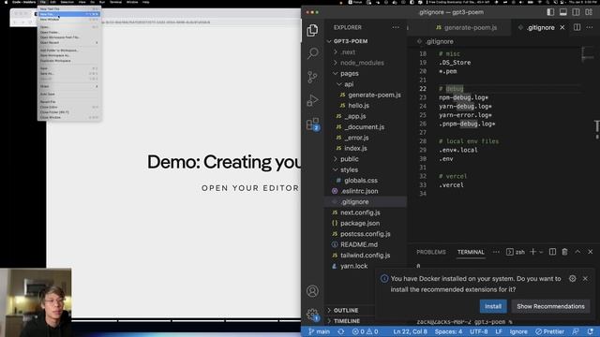Open the Docker notification's gear settings
The height and width of the screenshot is (337, 600).
573,279
